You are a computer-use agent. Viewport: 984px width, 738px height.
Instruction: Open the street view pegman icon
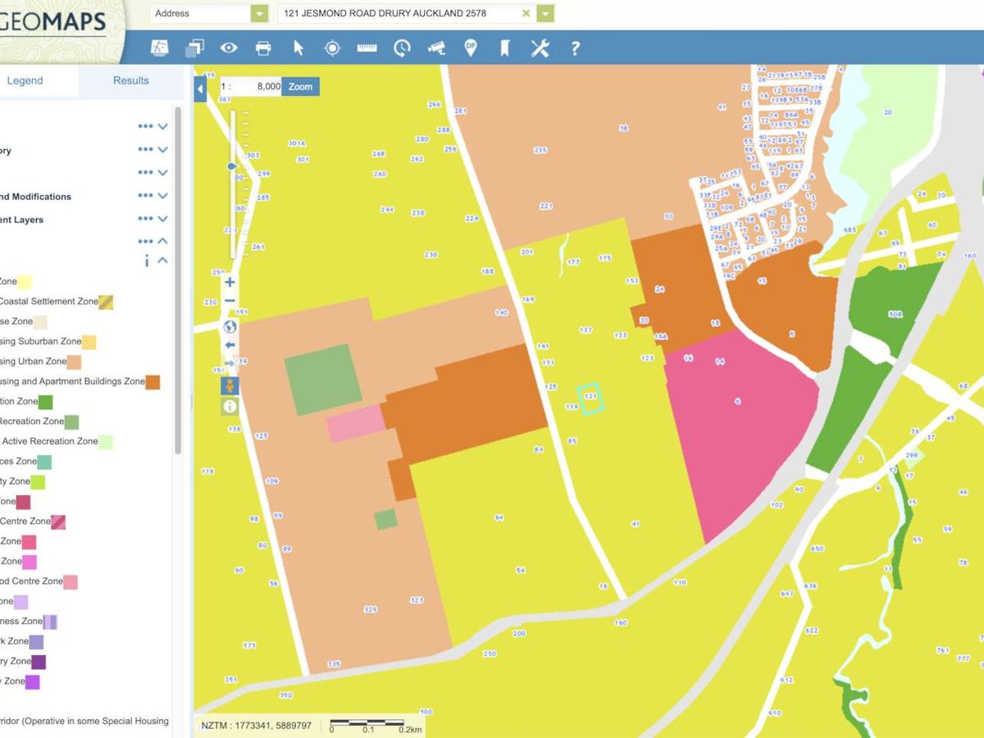[230, 385]
